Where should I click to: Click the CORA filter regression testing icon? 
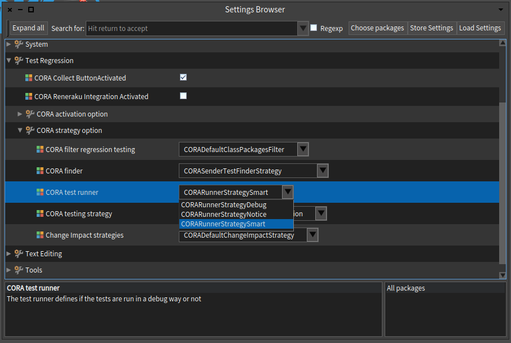[x=39, y=149]
